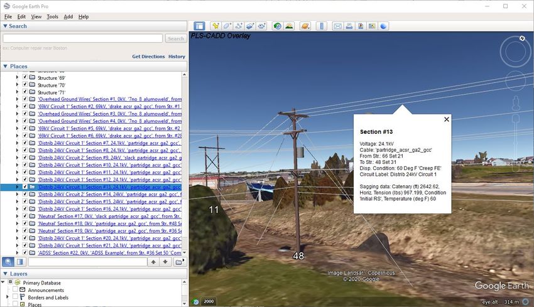Screen dimensions: 534x307
Task: Open 'Overhead Ground Wires' Section #3 link
Action: (x=110, y=114)
